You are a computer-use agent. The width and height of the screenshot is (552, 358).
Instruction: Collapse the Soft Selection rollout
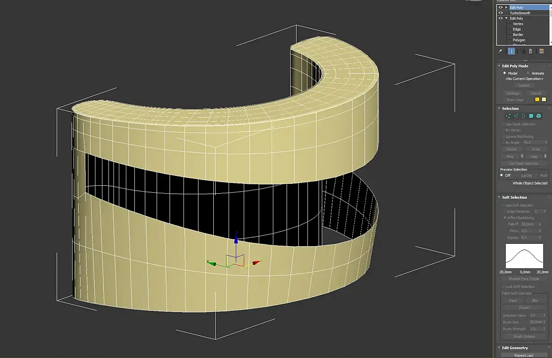pos(499,197)
